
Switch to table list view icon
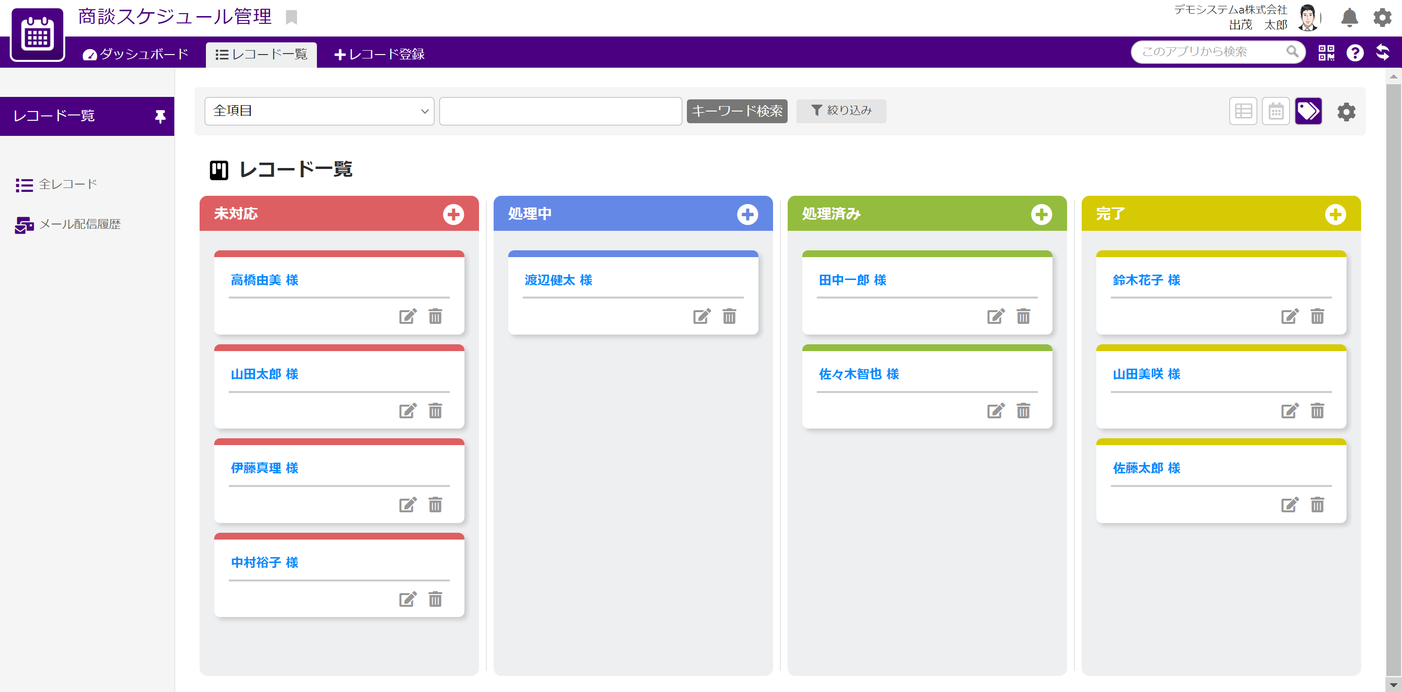[x=1243, y=111]
